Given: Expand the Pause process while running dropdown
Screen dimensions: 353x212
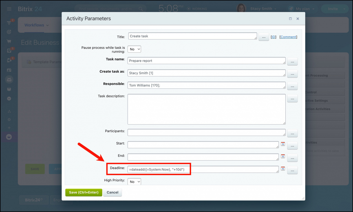Looking at the screenshot, I should click(134, 49).
